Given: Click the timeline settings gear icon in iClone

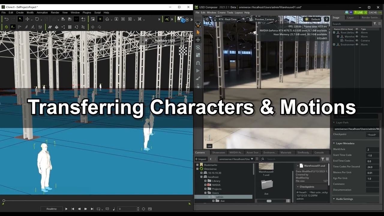Looking at the screenshot, I should (x=143, y=209).
